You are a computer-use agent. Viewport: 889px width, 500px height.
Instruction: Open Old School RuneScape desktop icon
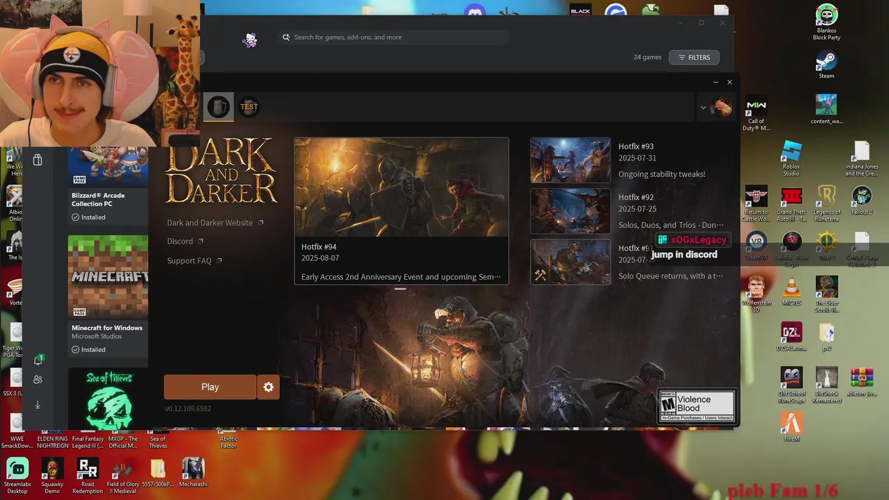pyautogui.click(x=791, y=385)
